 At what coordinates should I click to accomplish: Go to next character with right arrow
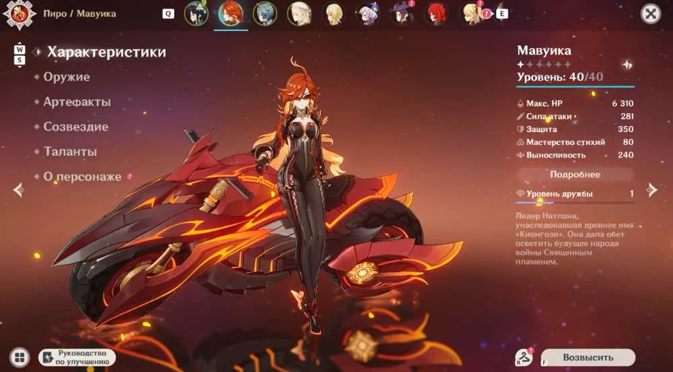pos(652,189)
